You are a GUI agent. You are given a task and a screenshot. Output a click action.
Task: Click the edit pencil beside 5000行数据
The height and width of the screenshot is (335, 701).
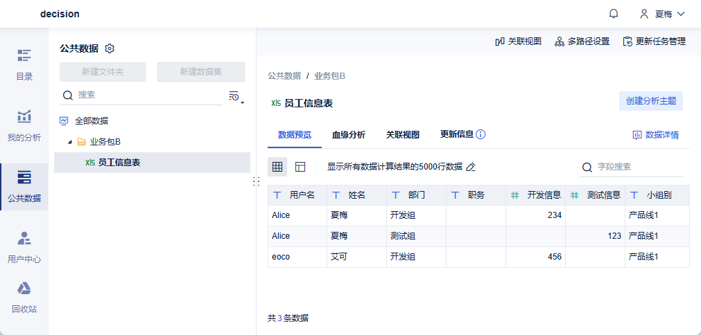[471, 167]
